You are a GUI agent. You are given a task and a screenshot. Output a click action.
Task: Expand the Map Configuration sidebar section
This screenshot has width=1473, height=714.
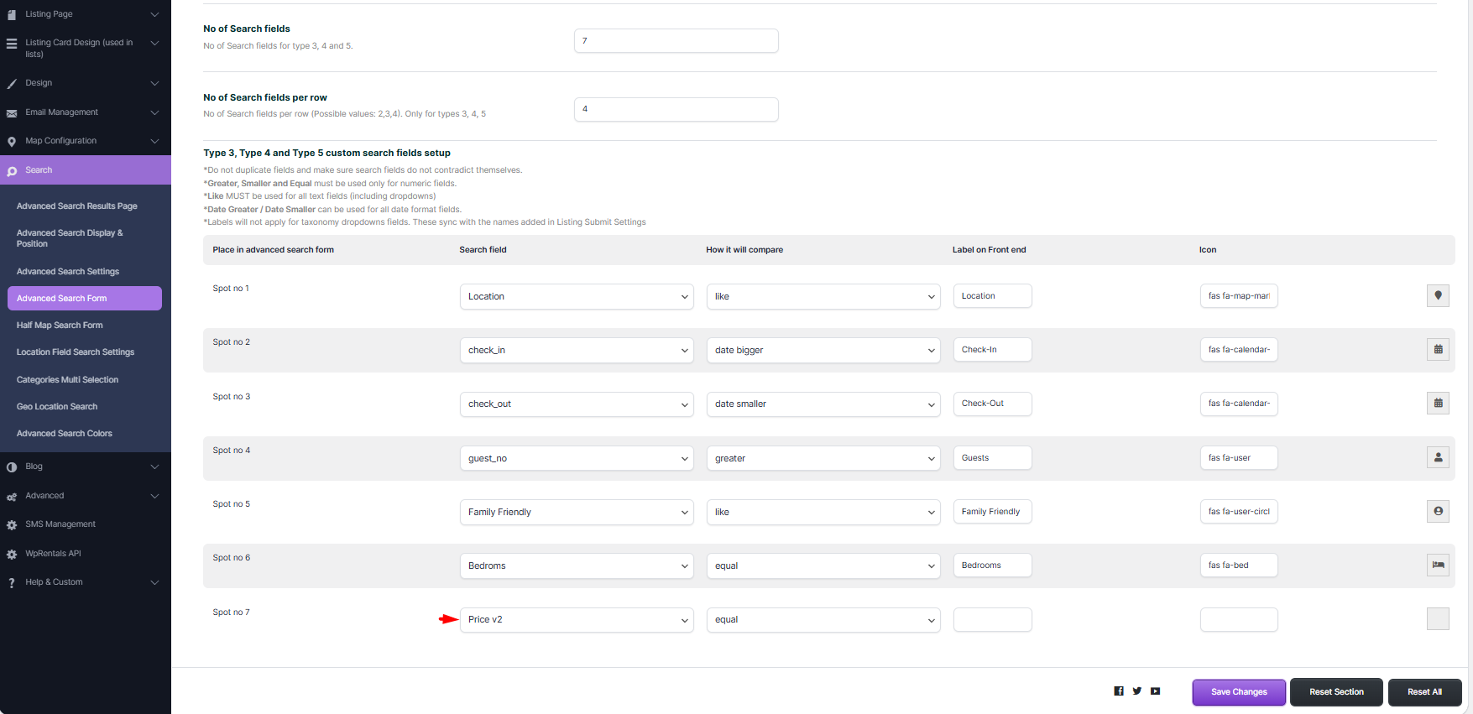tap(84, 141)
